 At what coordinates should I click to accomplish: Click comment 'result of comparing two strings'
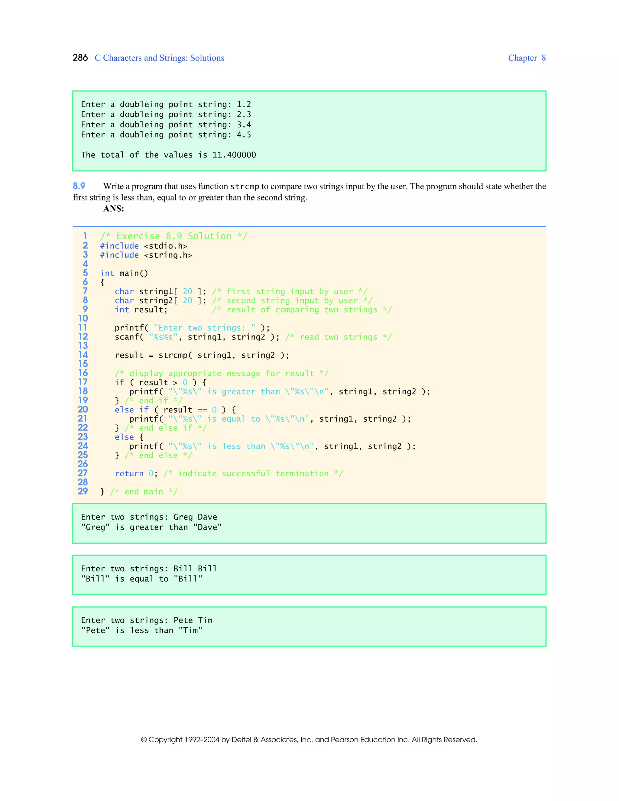302,310
